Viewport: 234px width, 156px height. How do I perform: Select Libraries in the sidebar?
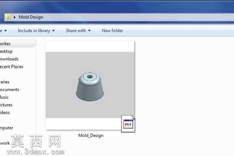(5, 82)
